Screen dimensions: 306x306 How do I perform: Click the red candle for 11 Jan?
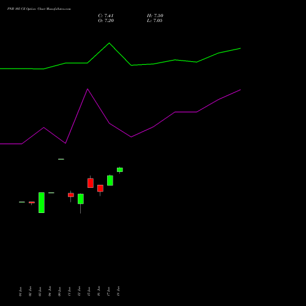click(71, 195)
